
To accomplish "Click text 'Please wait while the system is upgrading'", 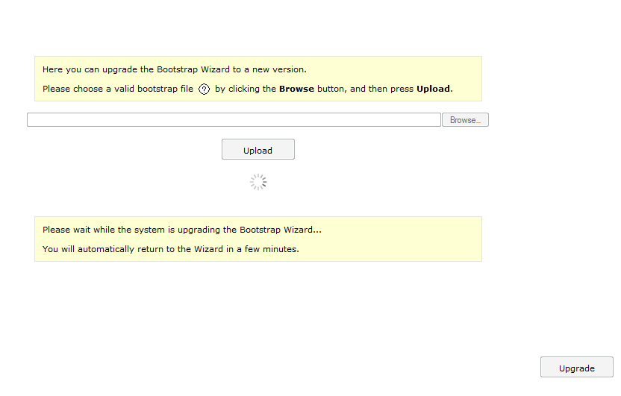I will (x=131, y=230).
